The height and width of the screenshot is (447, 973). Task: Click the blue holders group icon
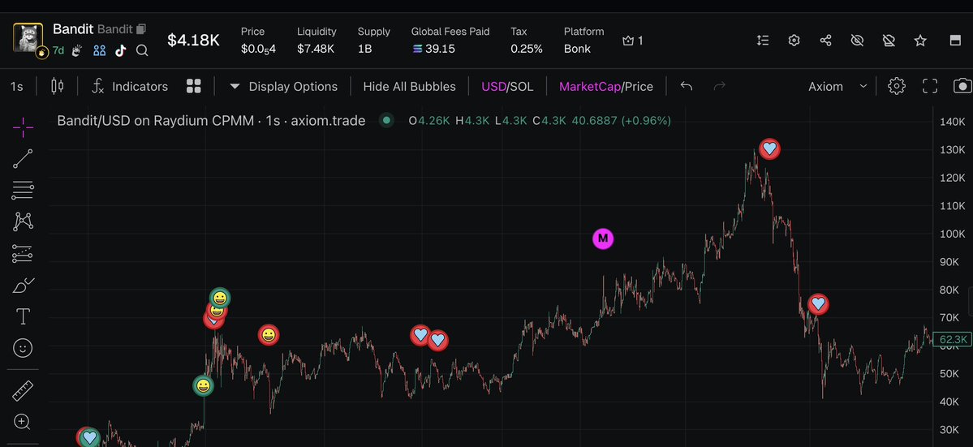tap(99, 50)
